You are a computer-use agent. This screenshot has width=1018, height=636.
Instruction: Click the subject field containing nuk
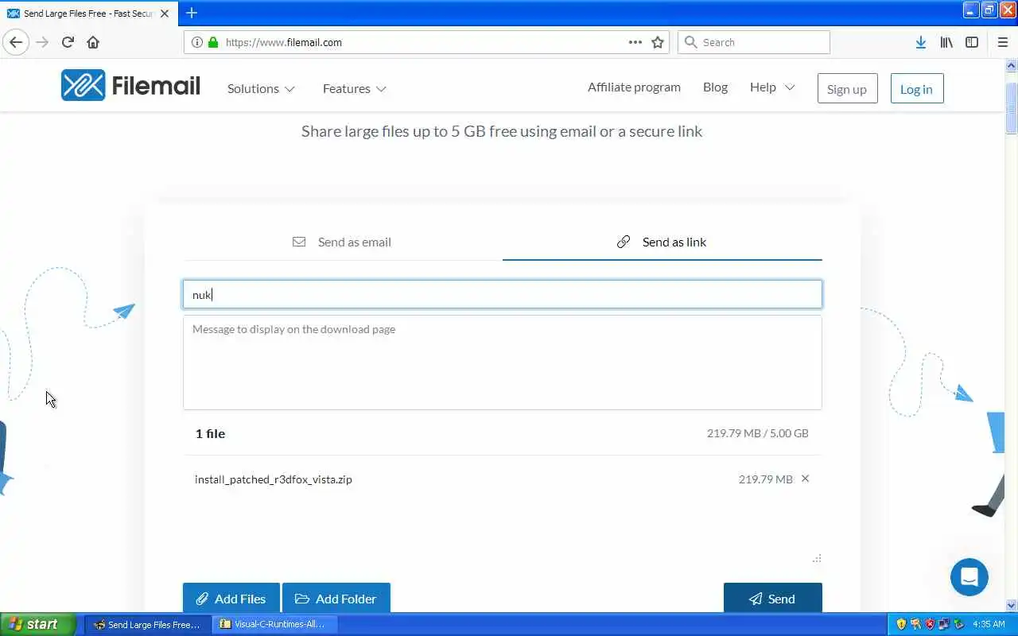tap(503, 294)
